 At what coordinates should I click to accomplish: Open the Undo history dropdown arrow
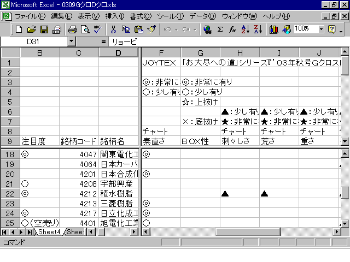[x=176, y=29]
